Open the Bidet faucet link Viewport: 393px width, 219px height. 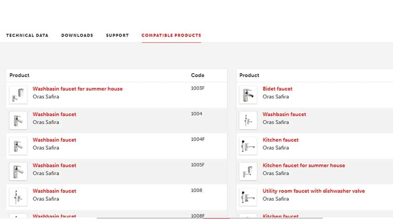coord(277,89)
